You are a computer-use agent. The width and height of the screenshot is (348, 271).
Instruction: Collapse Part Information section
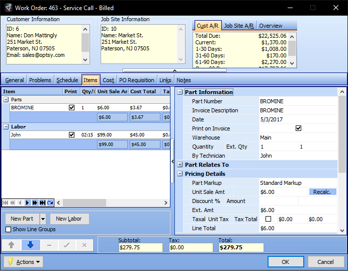(x=180, y=92)
